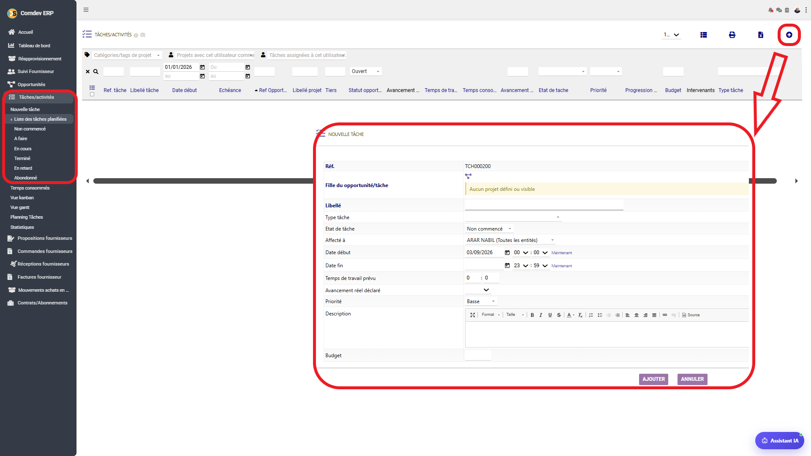Open the calendar picker for start date 01/01/2026
The height and width of the screenshot is (456, 811).
point(202,67)
